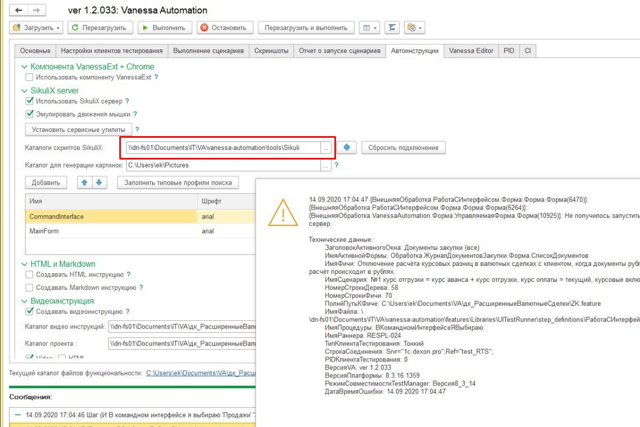Open help next to Установить сервисные утилиты

point(137,129)
